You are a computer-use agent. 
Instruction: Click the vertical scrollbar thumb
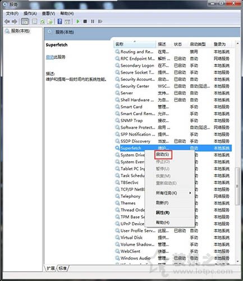(x=237, y=187)
